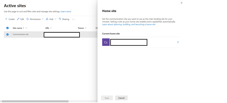Click the Save button
227x103 pixels.
click(107, 98)
